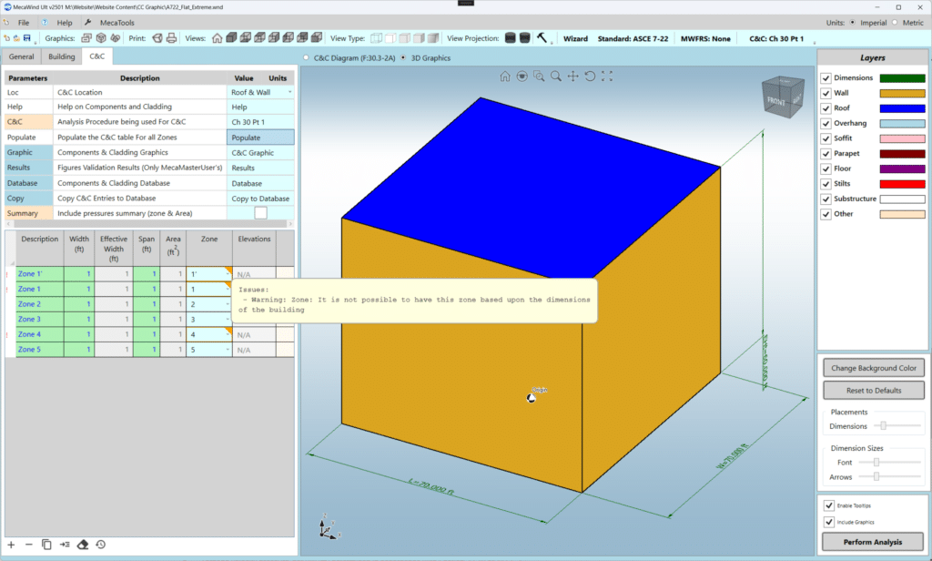Click the Copy to Database value
932x561 pixels.
pyautogui.click(x=260, y=199)
